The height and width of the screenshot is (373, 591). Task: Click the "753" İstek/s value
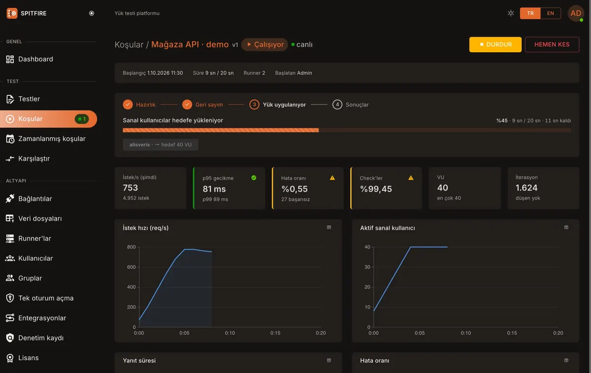point(131,188)
